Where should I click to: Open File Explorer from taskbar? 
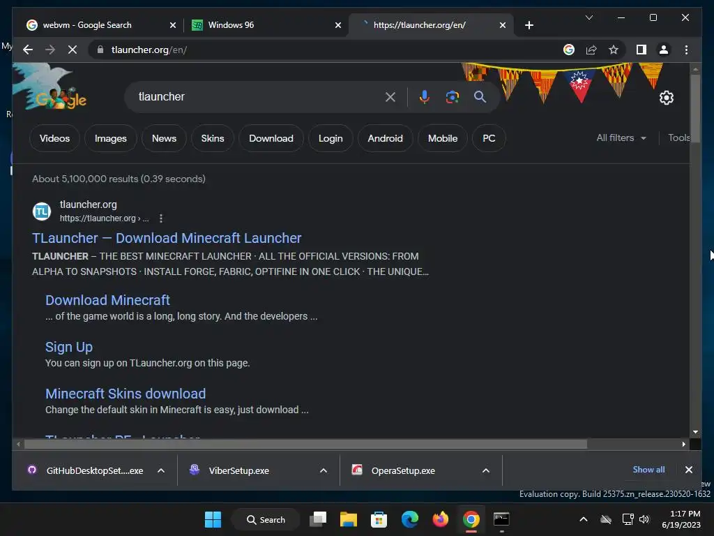[349, 519]
